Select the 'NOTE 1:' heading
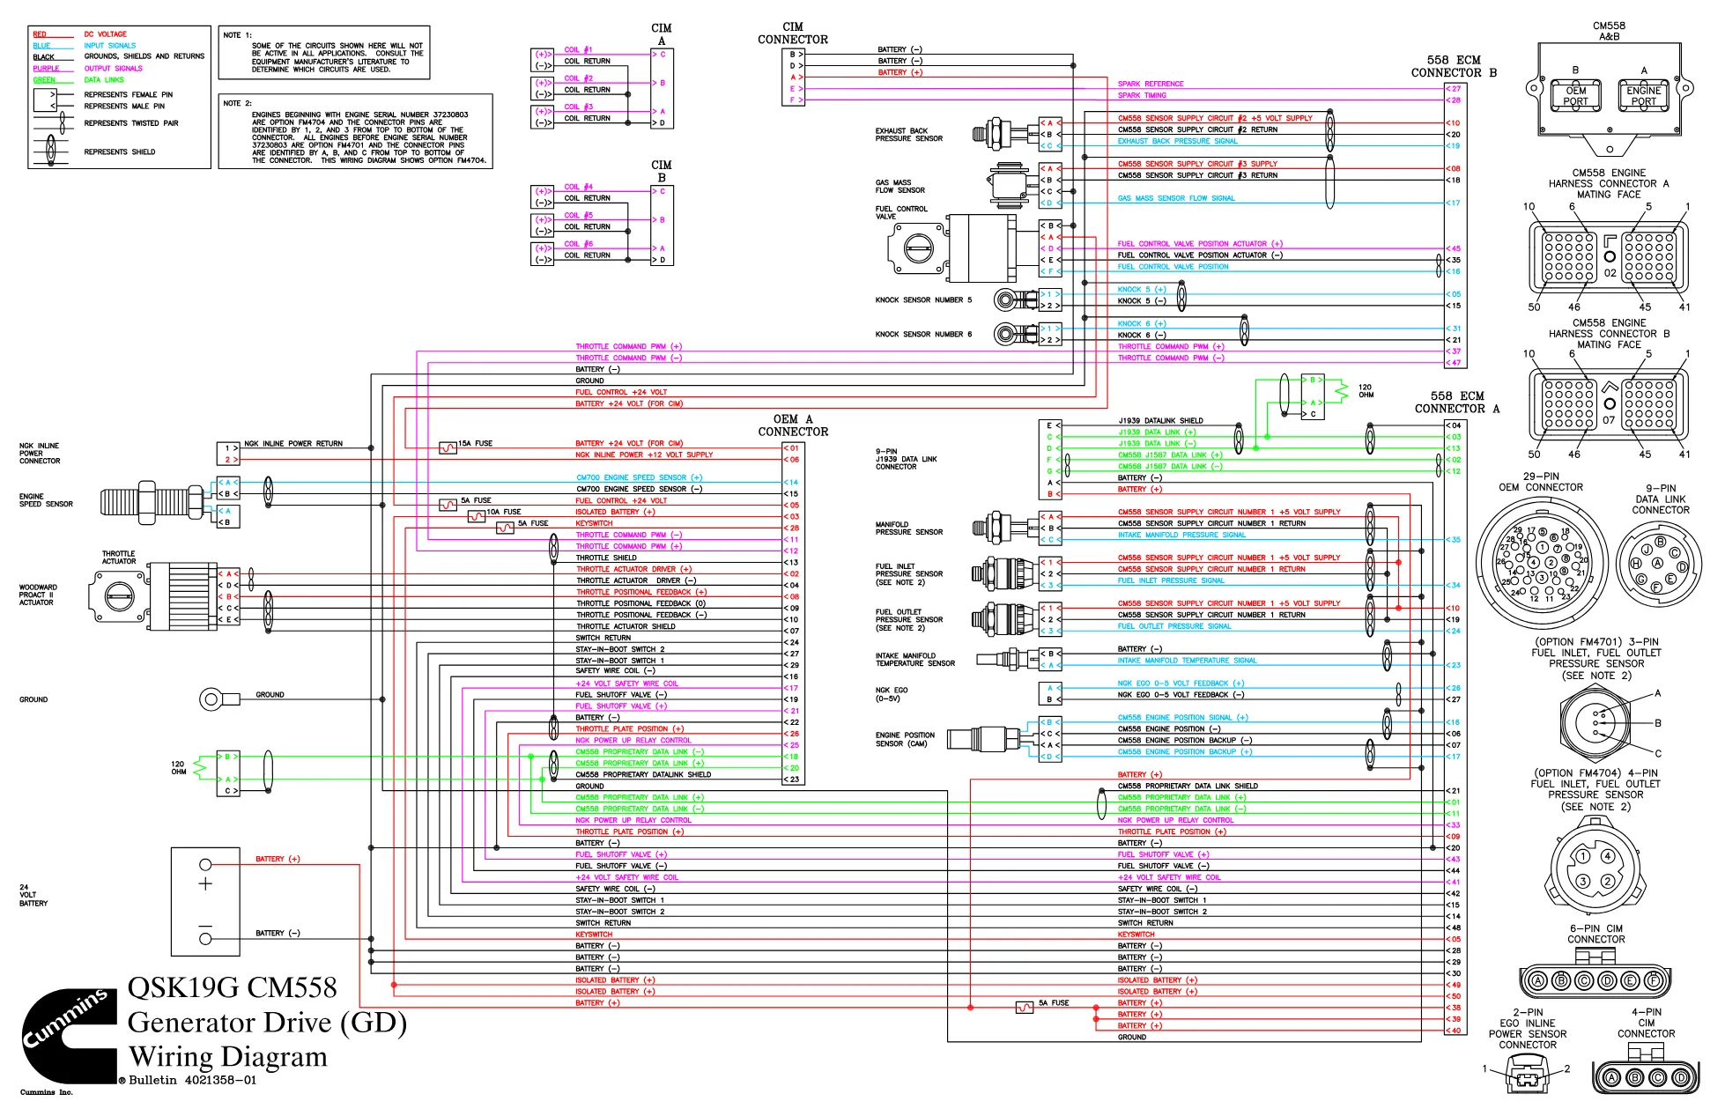Image resolution: width=1725 pixels, height=1116 pixels. click(237, 35)
